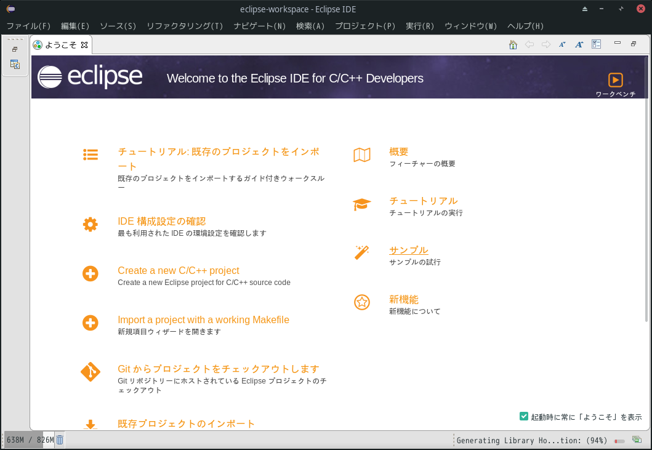The image size is (652, 450).
Task: Click the graduation cap tutorial icon
Action: (x=362, y=204)
